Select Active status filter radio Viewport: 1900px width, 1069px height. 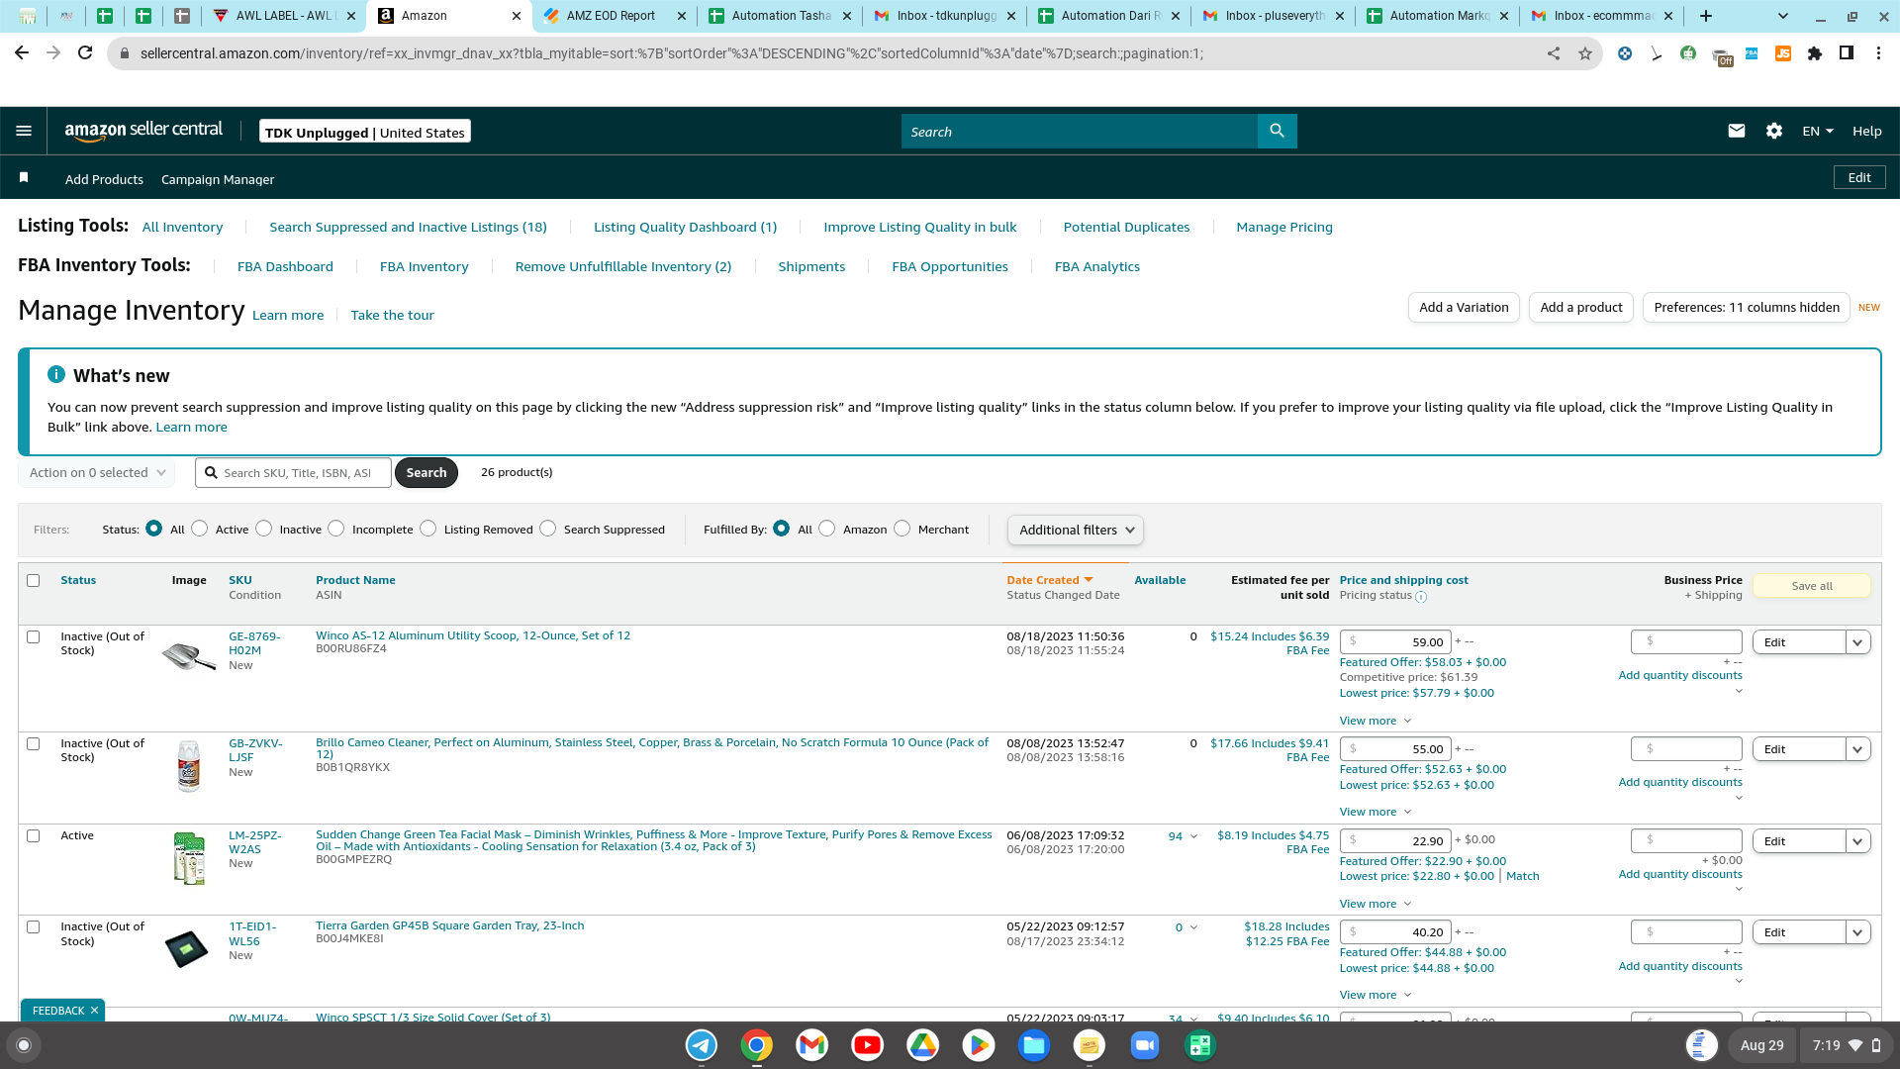coord(200,529)
